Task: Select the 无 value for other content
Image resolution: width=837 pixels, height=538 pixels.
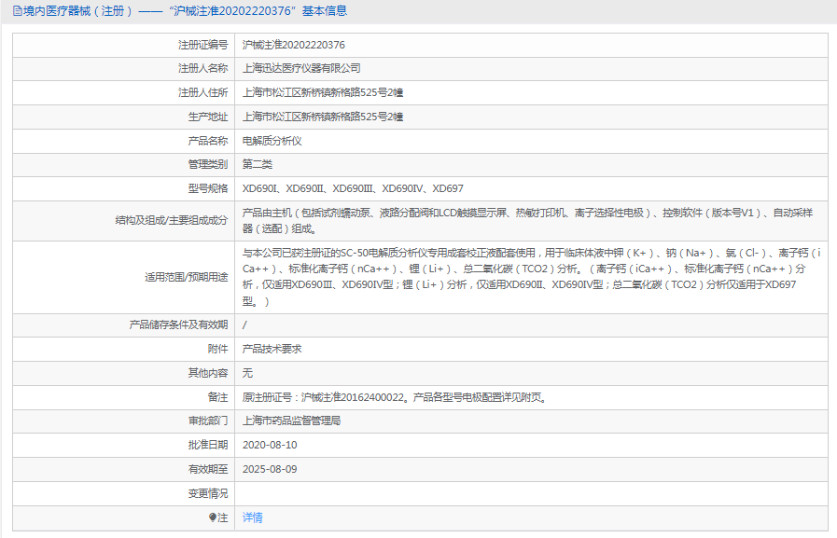Action: (247, 373)
